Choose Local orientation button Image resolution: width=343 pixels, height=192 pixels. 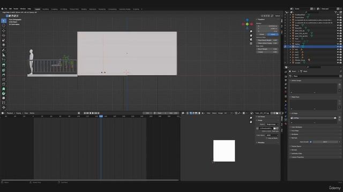[x=273, y=34]
